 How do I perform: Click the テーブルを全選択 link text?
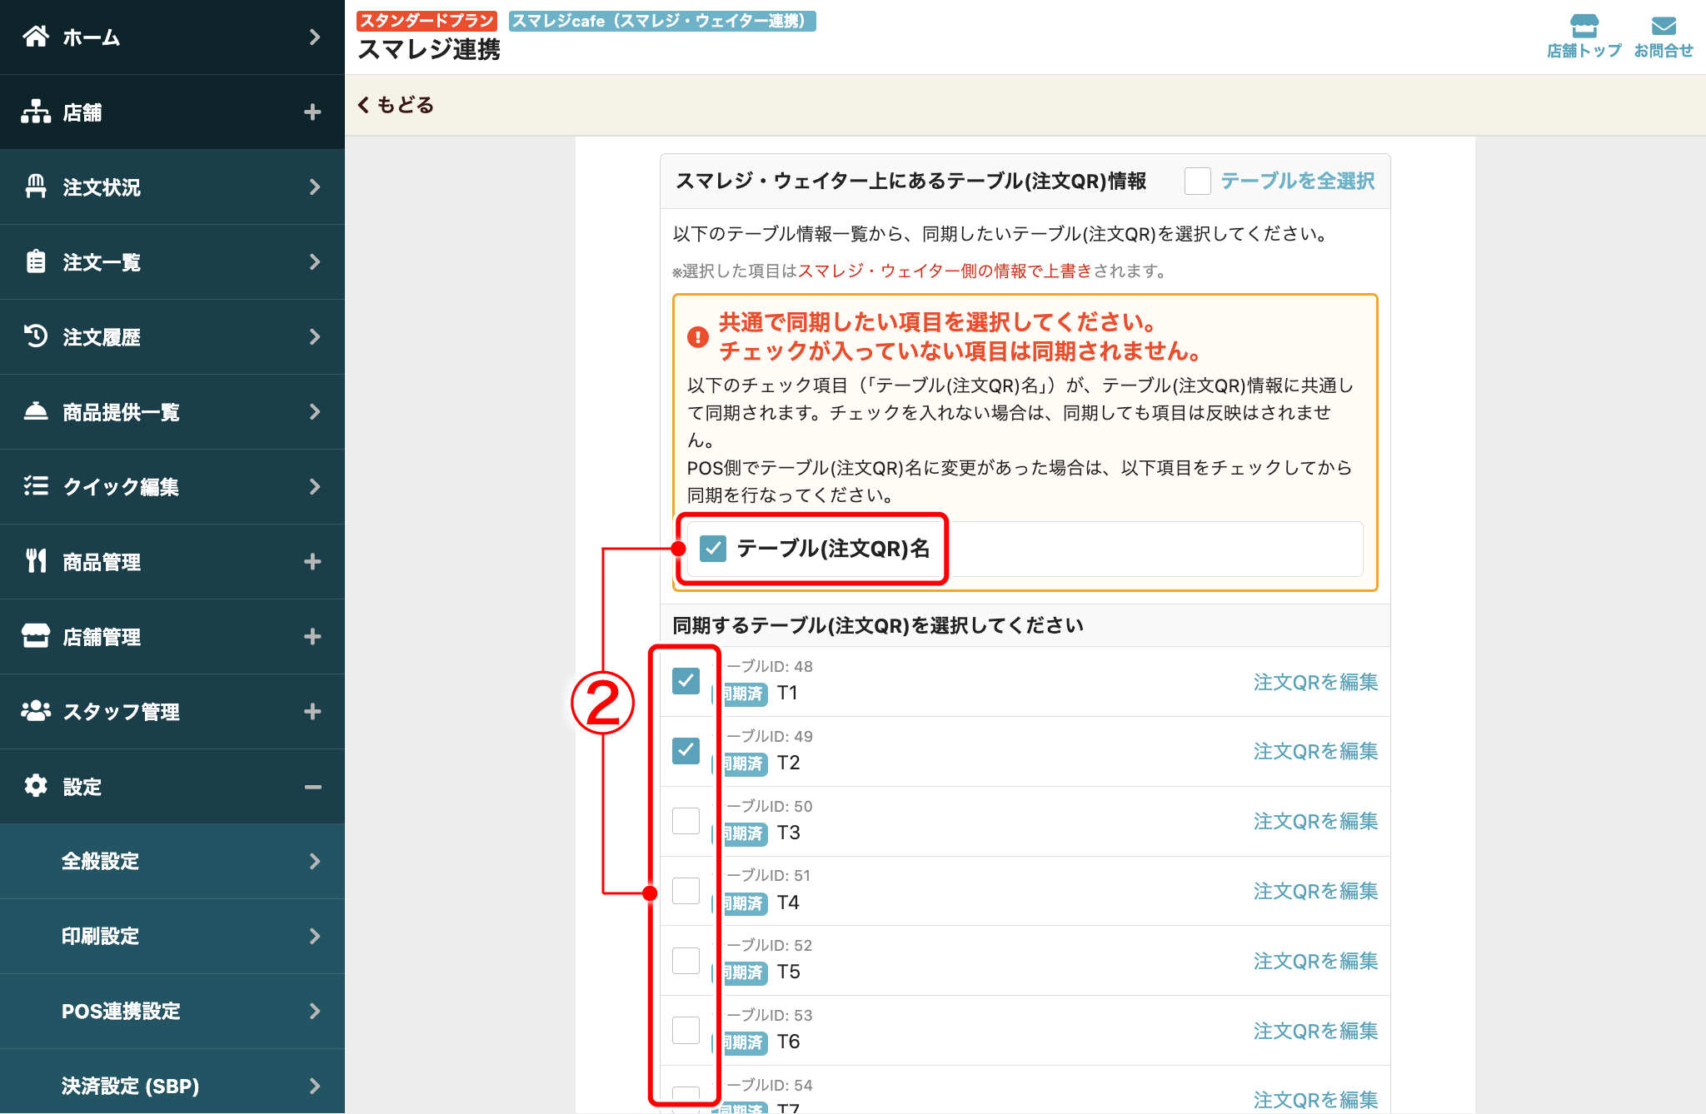point(1297,181)
